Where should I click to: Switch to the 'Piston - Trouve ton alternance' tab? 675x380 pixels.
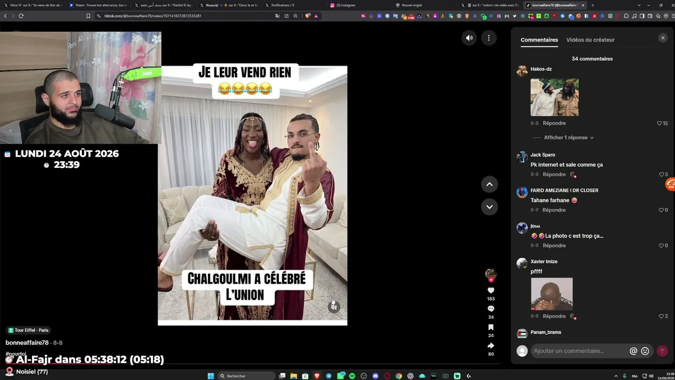pyautogui.click(x=98, y=5)
